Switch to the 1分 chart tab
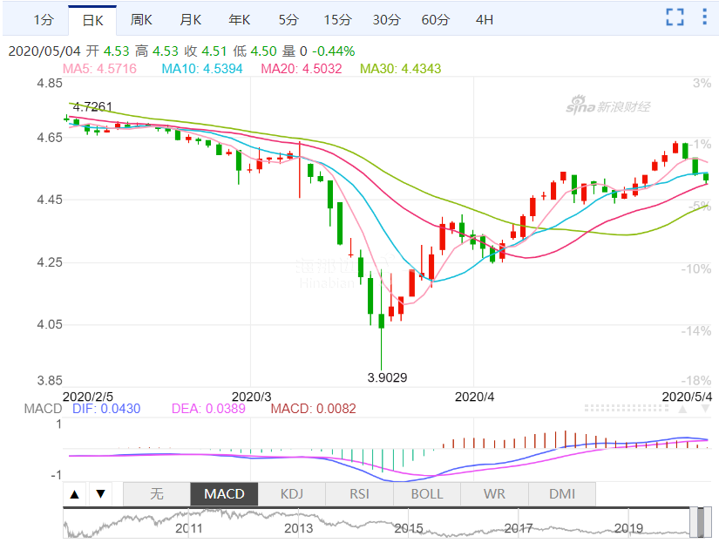The width and height of the screenshot is (719, 543). point(43,19)
